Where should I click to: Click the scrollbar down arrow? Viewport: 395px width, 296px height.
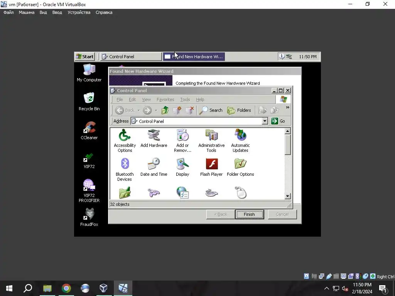[287, 196]
